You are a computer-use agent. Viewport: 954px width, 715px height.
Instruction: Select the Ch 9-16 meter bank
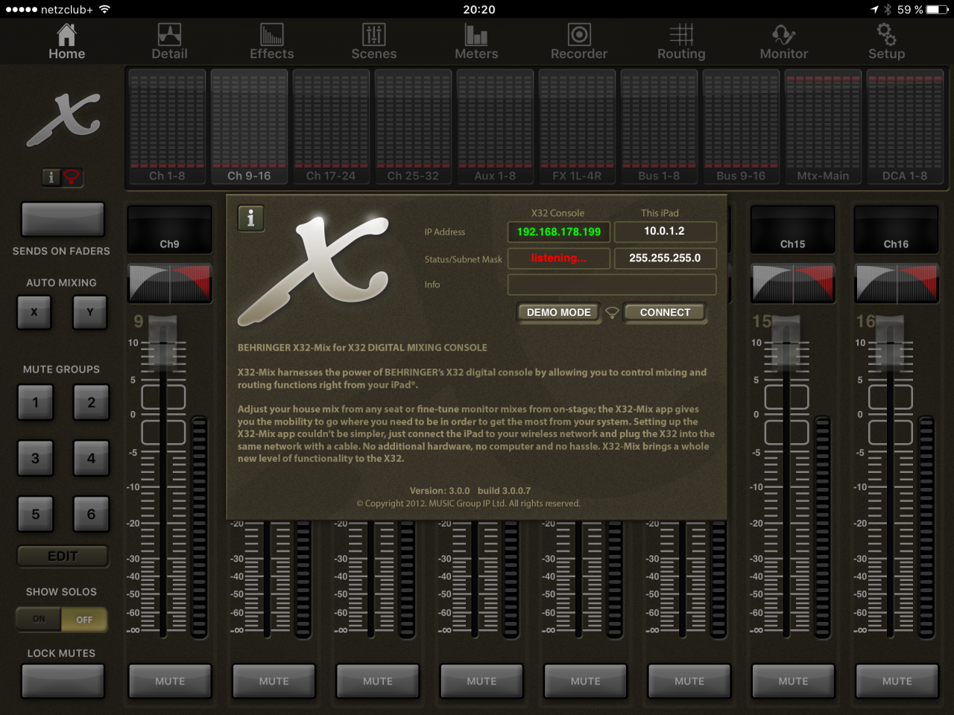tap(249, 127)
